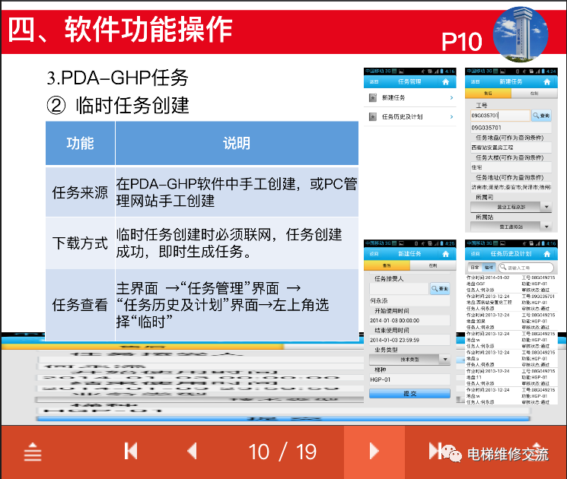
Task: Open the 所属站 dropdown
Action: coord(511,227)
